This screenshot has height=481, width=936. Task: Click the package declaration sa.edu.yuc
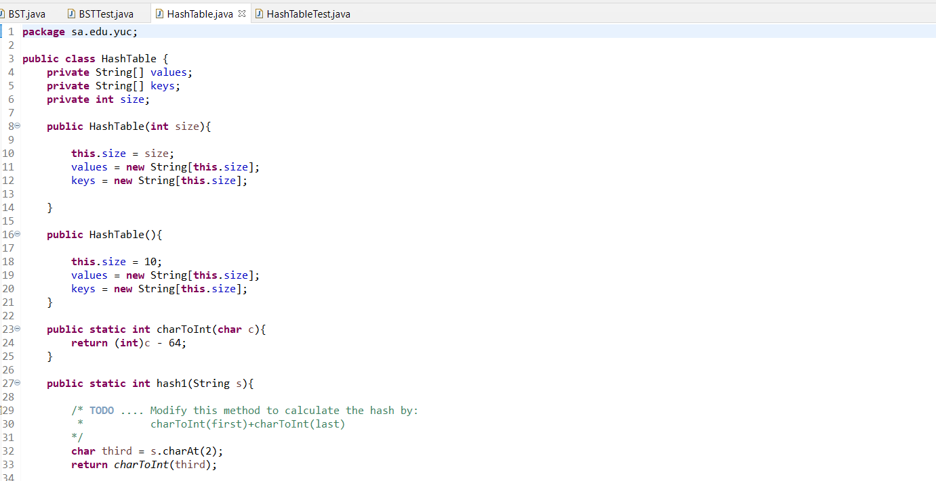102,31
